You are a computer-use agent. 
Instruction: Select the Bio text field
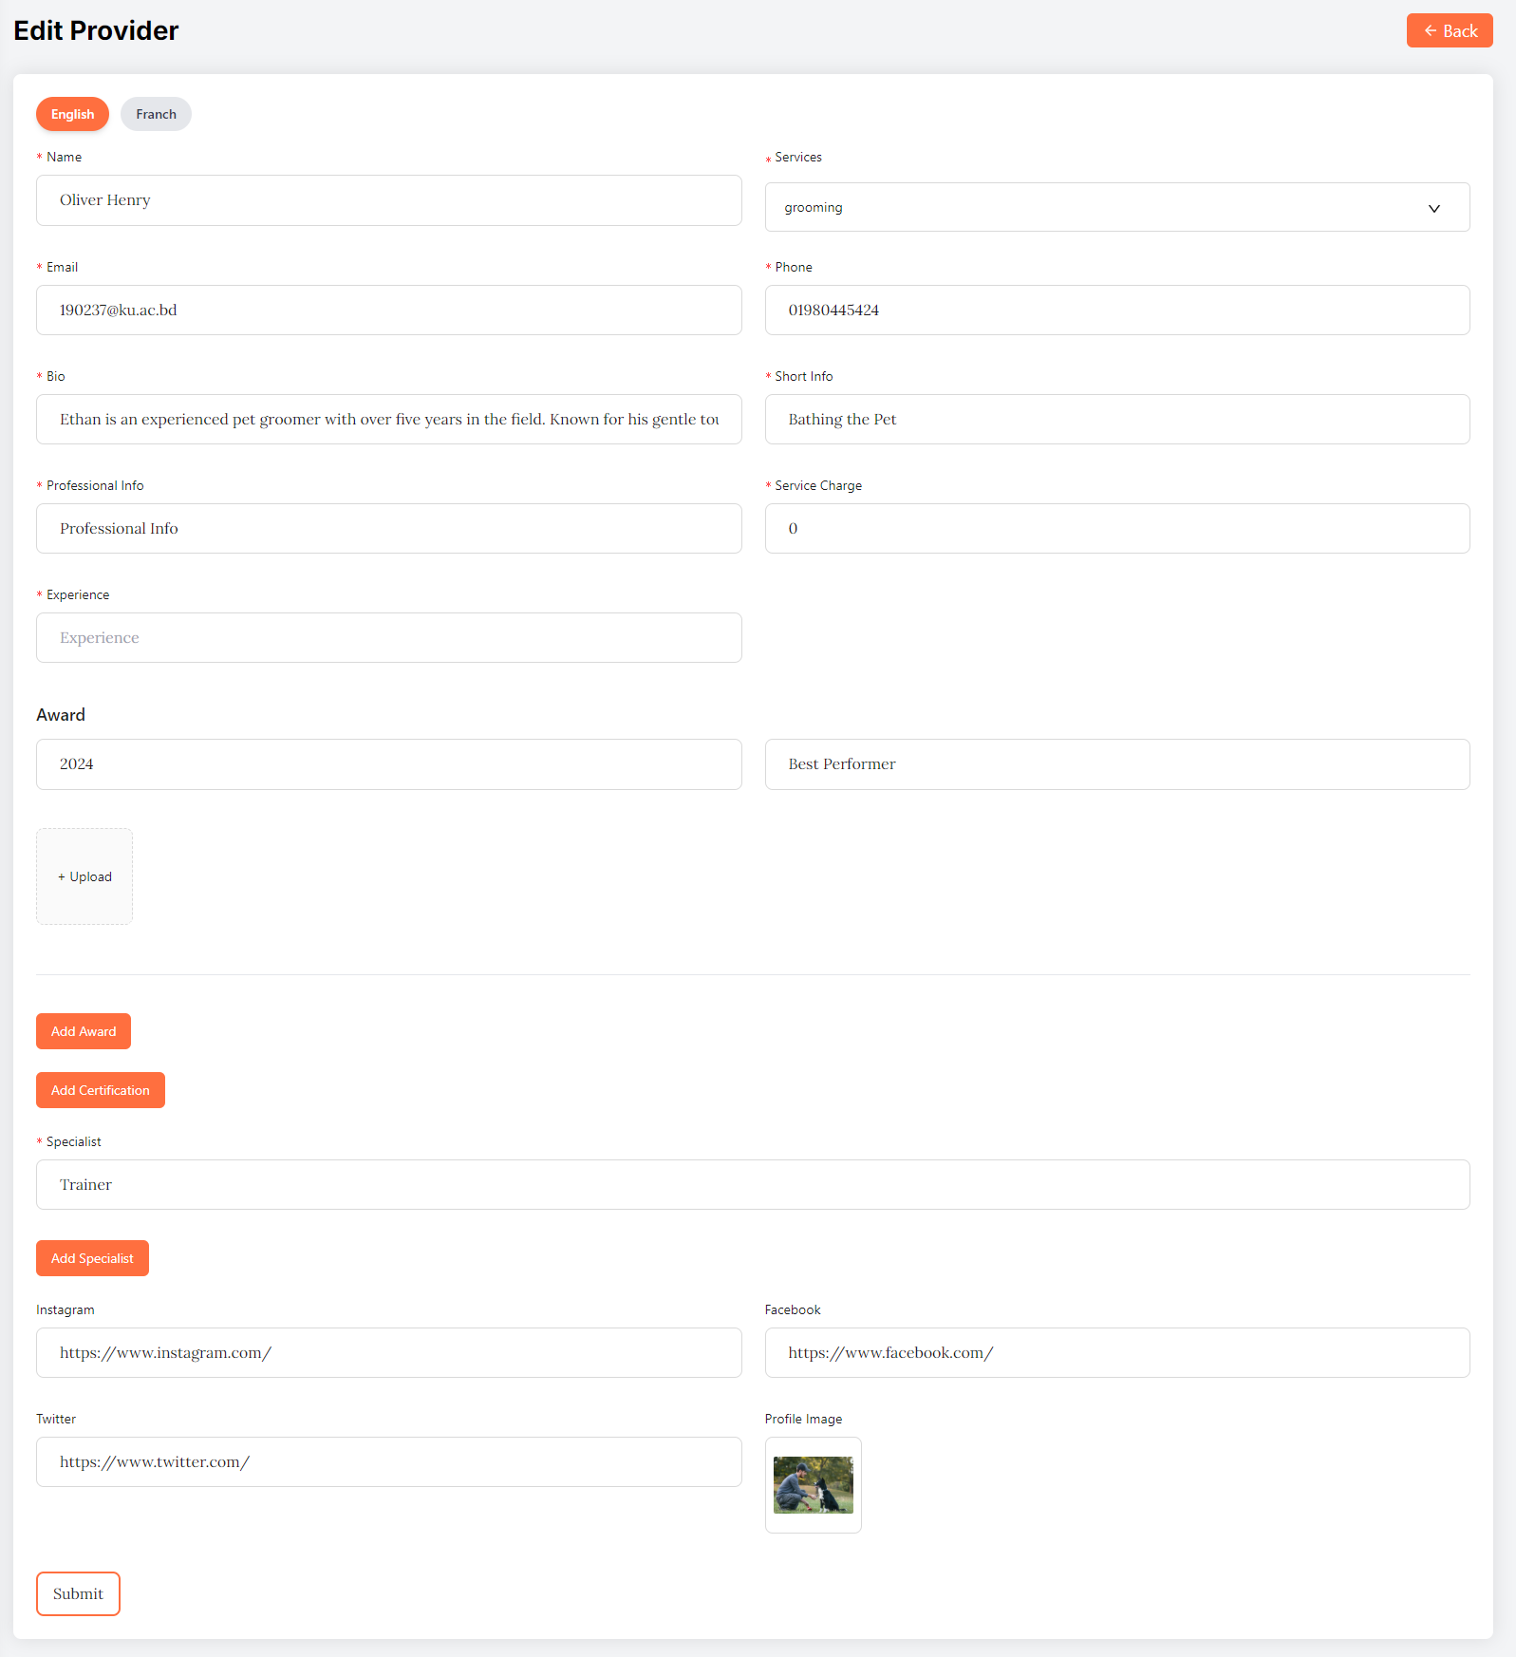(x=388, y=420)
